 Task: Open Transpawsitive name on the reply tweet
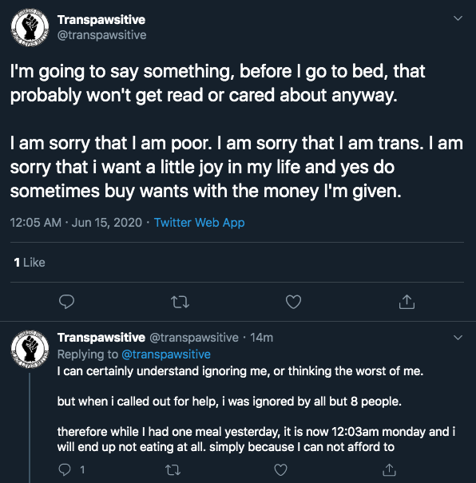point(101,338)
